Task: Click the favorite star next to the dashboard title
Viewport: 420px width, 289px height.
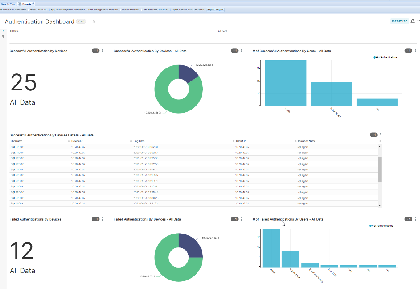Action: coord(94,21)
